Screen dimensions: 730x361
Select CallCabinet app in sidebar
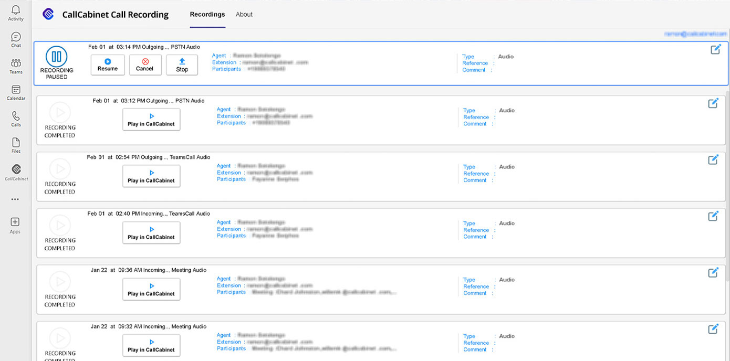pos(16,172)
